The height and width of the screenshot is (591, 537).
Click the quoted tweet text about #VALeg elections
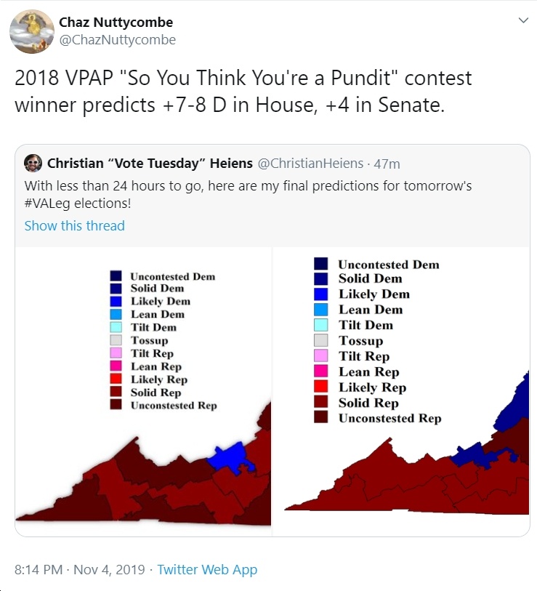[x=248, y=195]
